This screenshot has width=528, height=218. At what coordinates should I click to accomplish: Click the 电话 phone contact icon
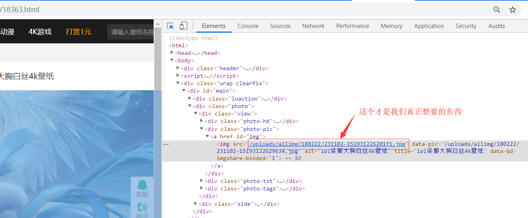click(x=142, y=210)
